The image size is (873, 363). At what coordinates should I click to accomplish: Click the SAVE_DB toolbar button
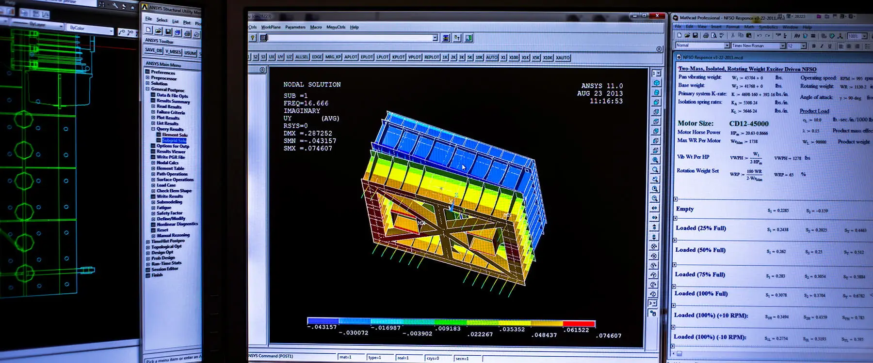(x=153, y=50)
